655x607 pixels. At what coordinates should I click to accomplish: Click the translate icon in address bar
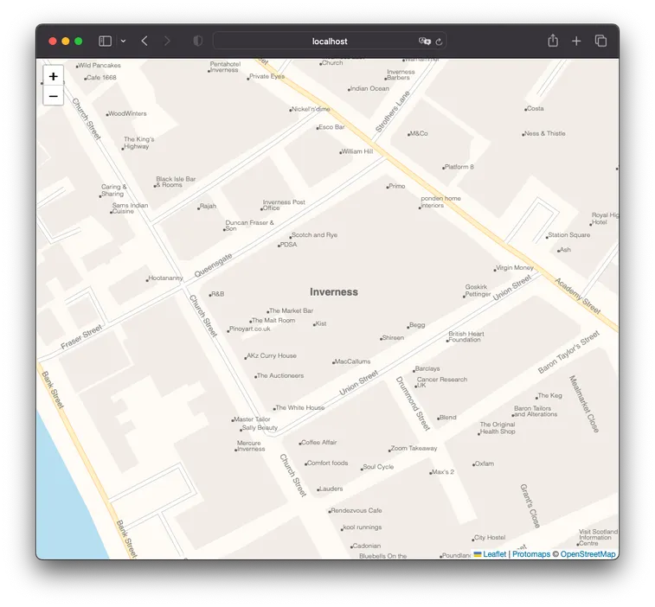(424, 41)
